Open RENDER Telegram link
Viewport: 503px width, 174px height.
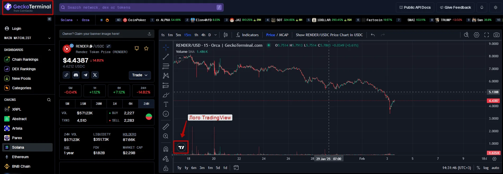click(85, 75)
